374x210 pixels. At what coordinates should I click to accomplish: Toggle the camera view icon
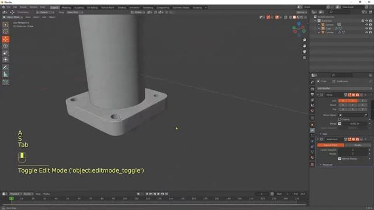(304, 52)
